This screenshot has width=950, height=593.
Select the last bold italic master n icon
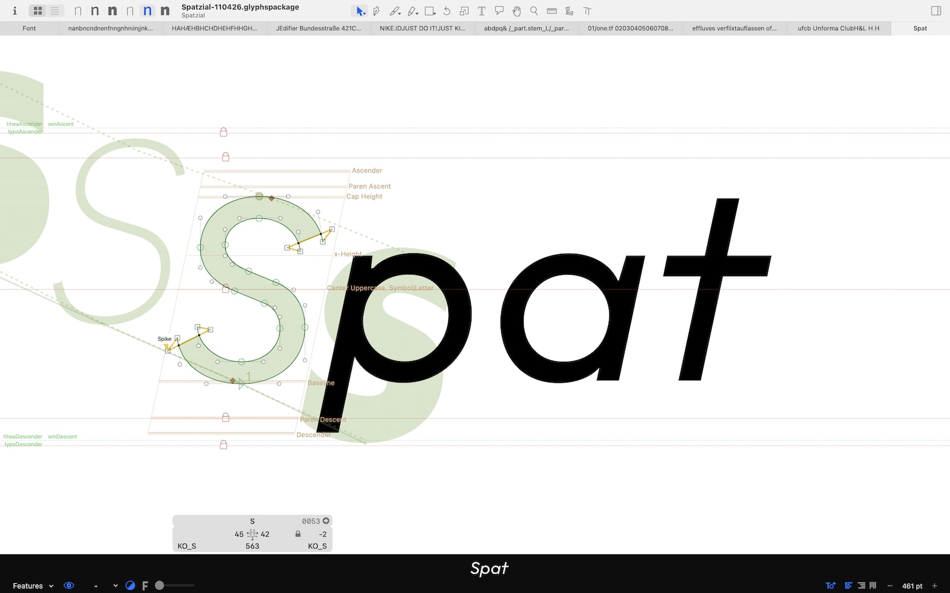(x=165, y=11)
